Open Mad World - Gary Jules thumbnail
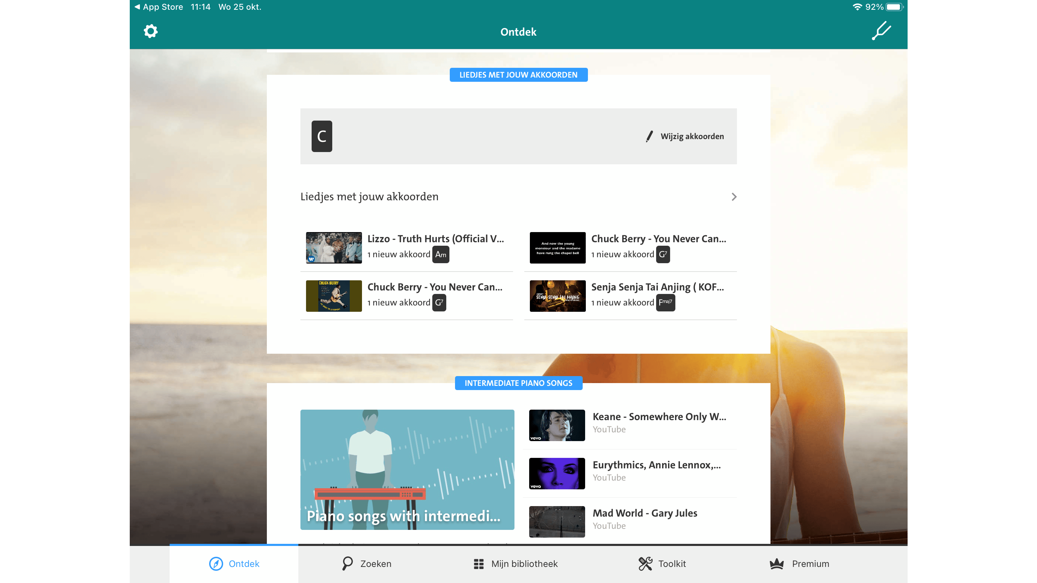The width and height of the screenshot is (1037, 583). click(557, 521)
